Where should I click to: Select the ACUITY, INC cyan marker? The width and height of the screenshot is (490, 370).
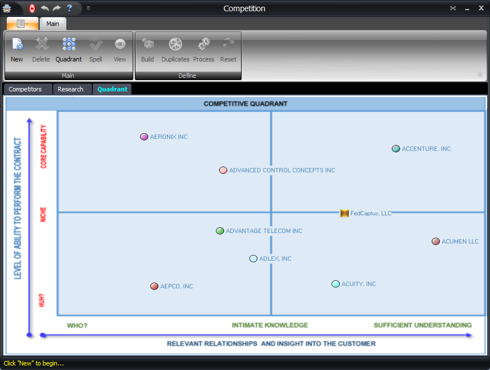(335, 284)
